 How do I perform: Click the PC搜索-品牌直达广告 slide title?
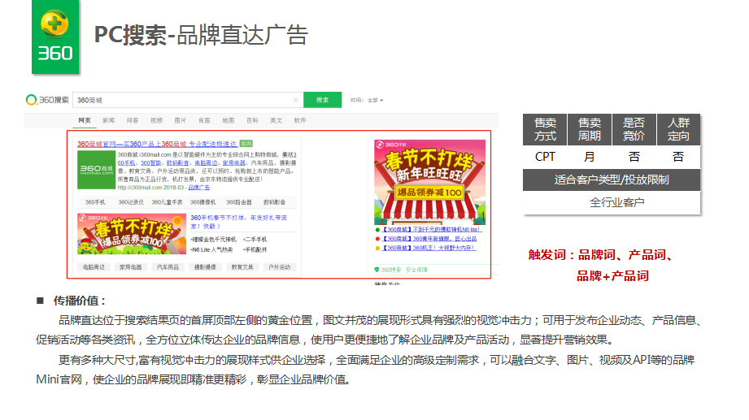(201, 35)
